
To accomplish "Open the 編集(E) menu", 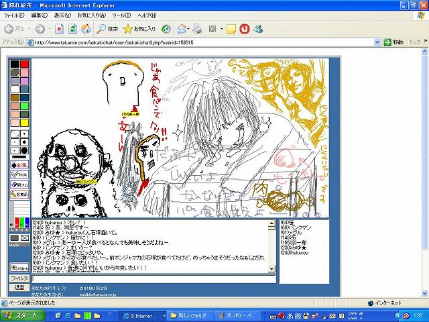I will click(x=39, y=15).
